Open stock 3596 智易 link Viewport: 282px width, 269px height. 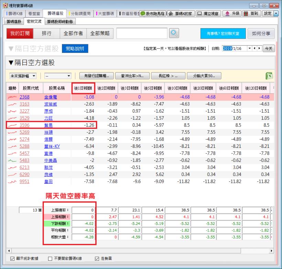pyautogui.click(x=24, y=125)
